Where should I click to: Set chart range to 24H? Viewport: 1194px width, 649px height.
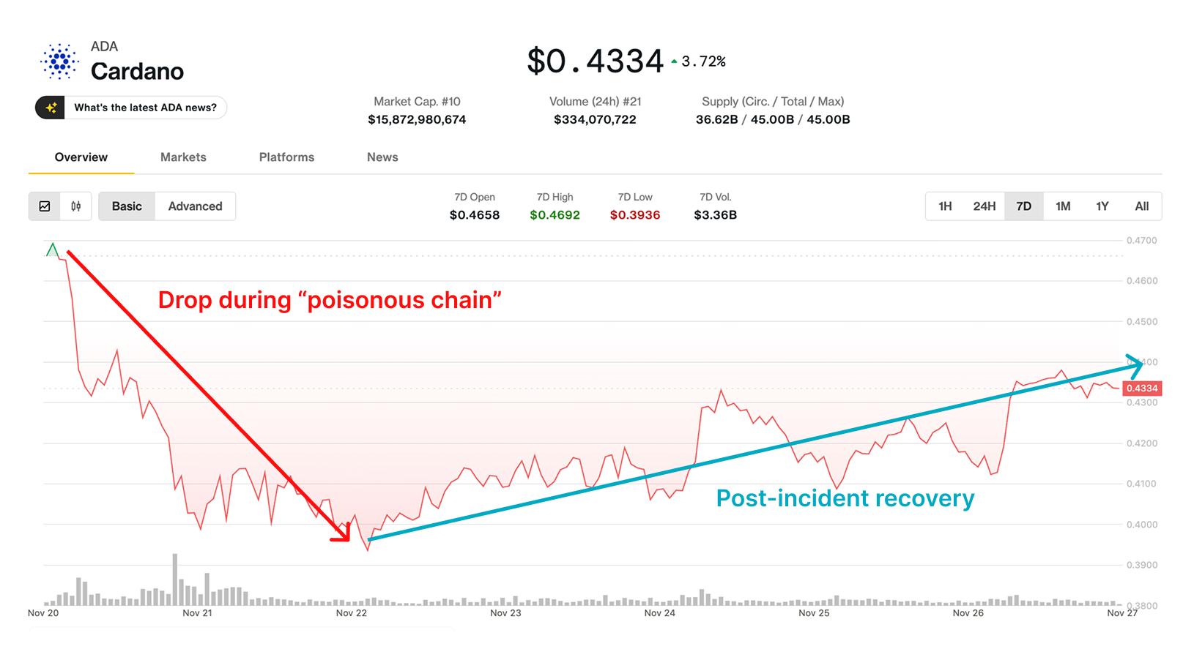pyautogui.click(x=984, y=206)
